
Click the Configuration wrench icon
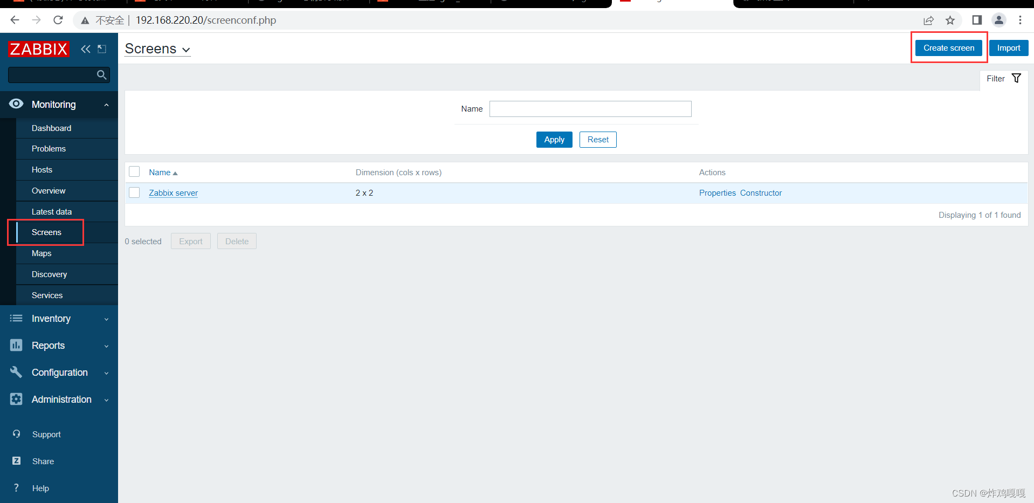(16, 372)
